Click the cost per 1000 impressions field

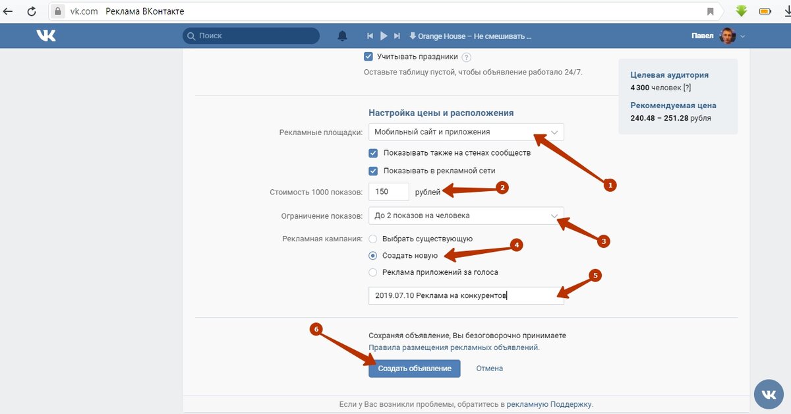[x=389, y=192]
